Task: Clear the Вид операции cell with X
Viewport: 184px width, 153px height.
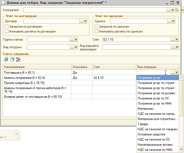Action: point(176,73)
